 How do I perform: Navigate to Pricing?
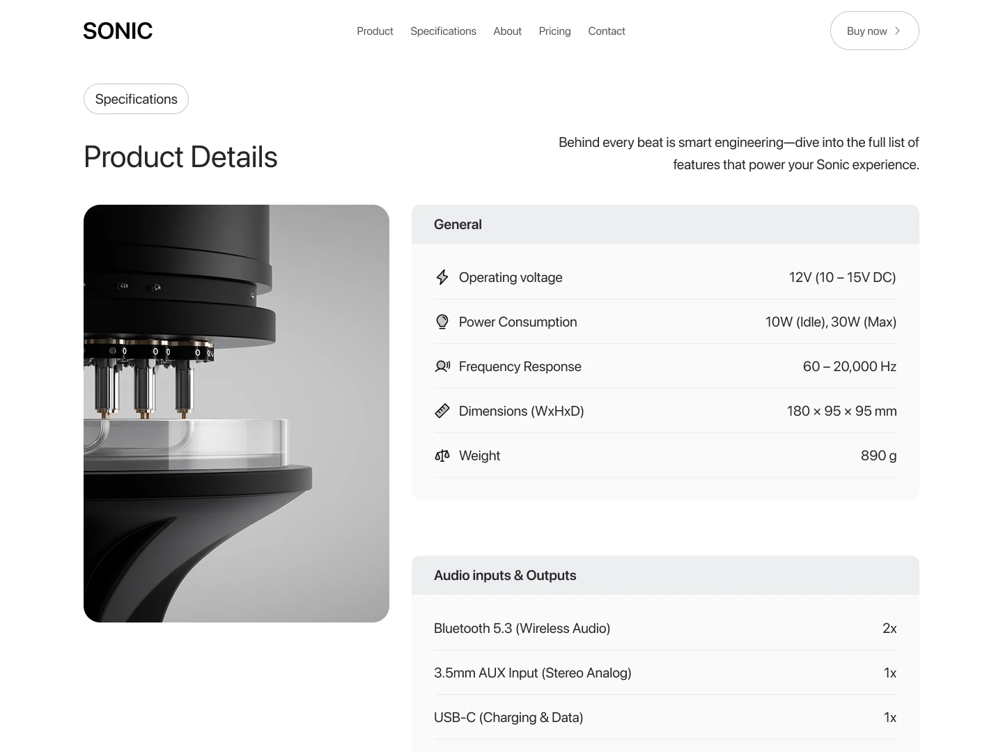click(x=554, y=31)
